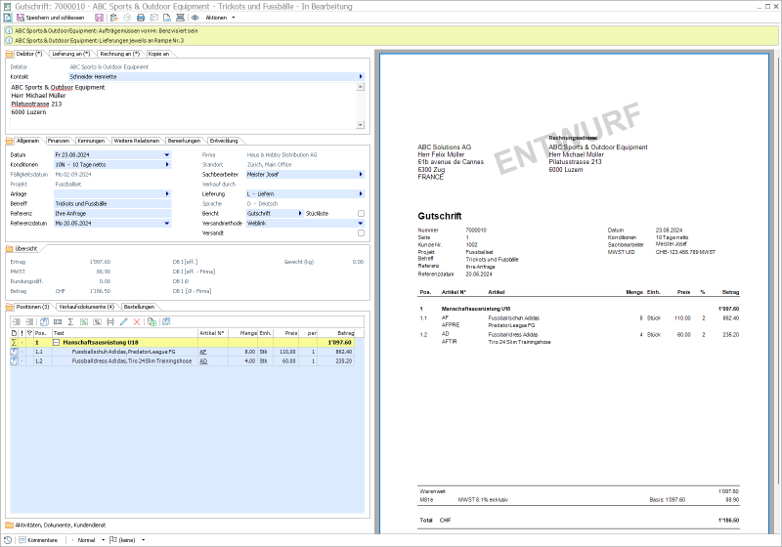Click the folder icon next to Positionen tab

[x=9, y=307]
